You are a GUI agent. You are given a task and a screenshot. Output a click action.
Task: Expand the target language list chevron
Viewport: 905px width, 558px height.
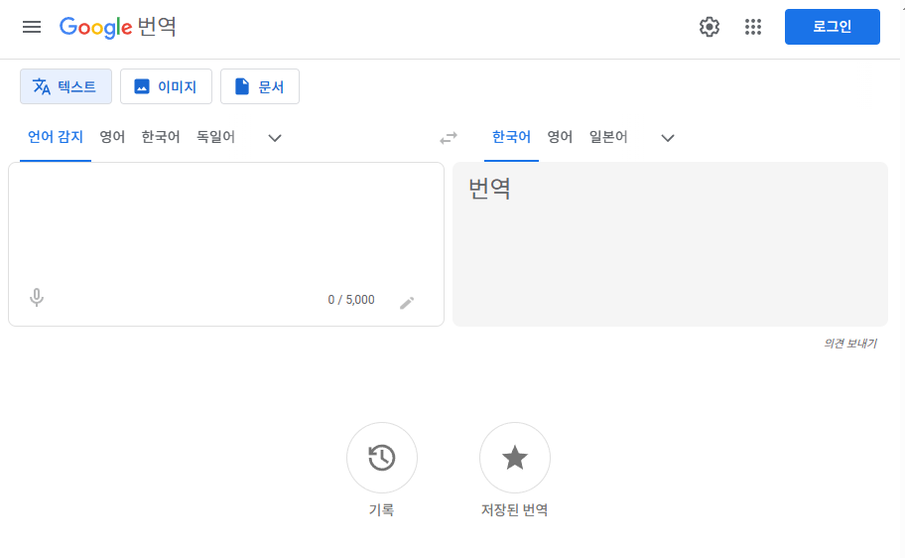coord(668,138)
